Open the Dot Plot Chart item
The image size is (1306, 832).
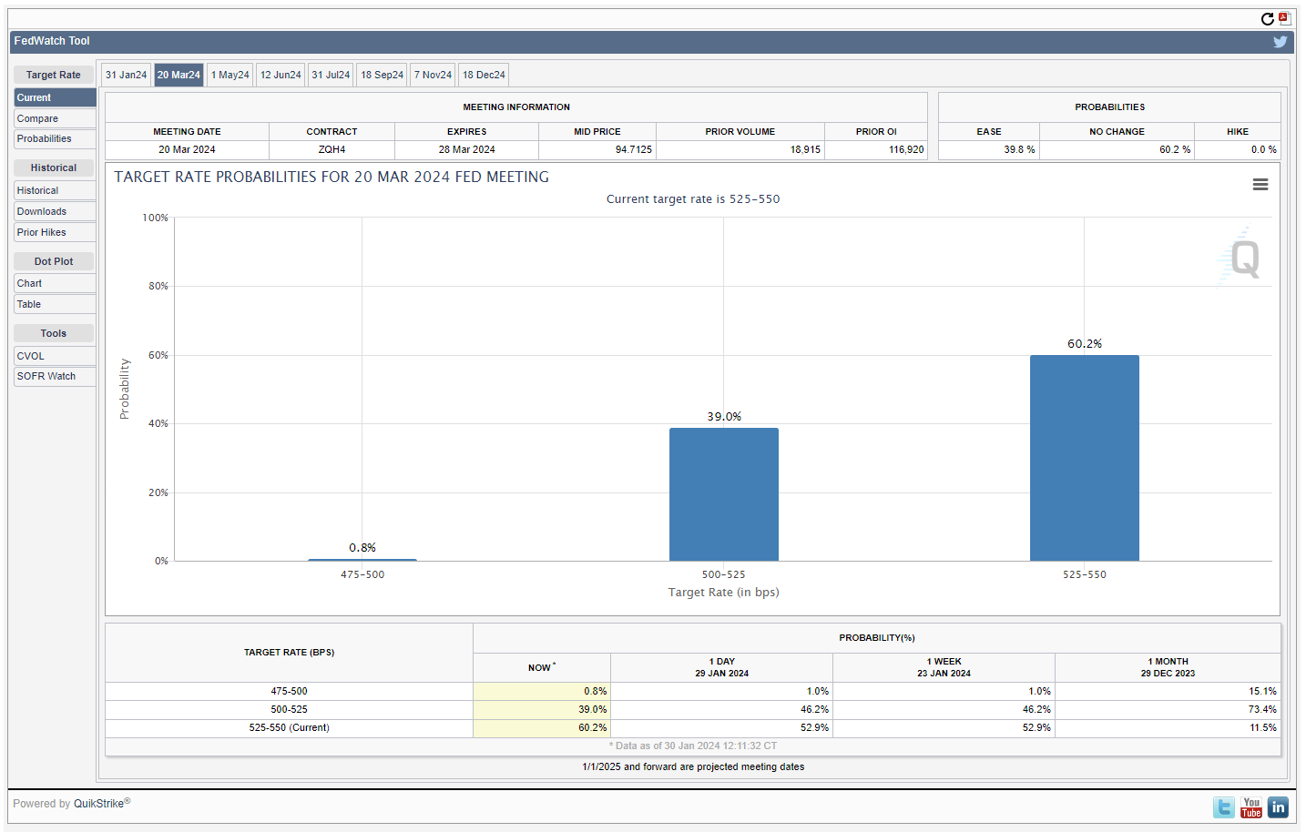point(29,284)
